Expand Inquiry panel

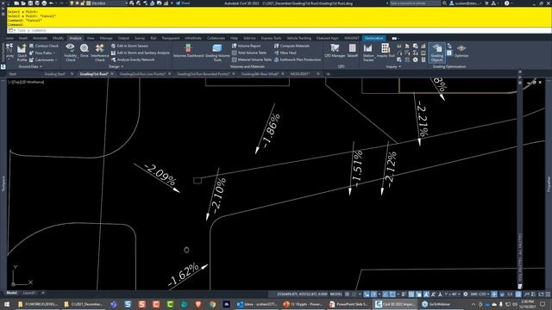[x=393, y=66]
